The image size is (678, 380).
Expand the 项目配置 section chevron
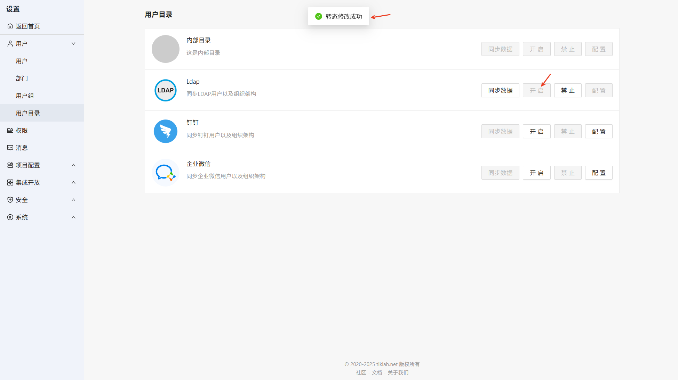click(x=73, y=165)
